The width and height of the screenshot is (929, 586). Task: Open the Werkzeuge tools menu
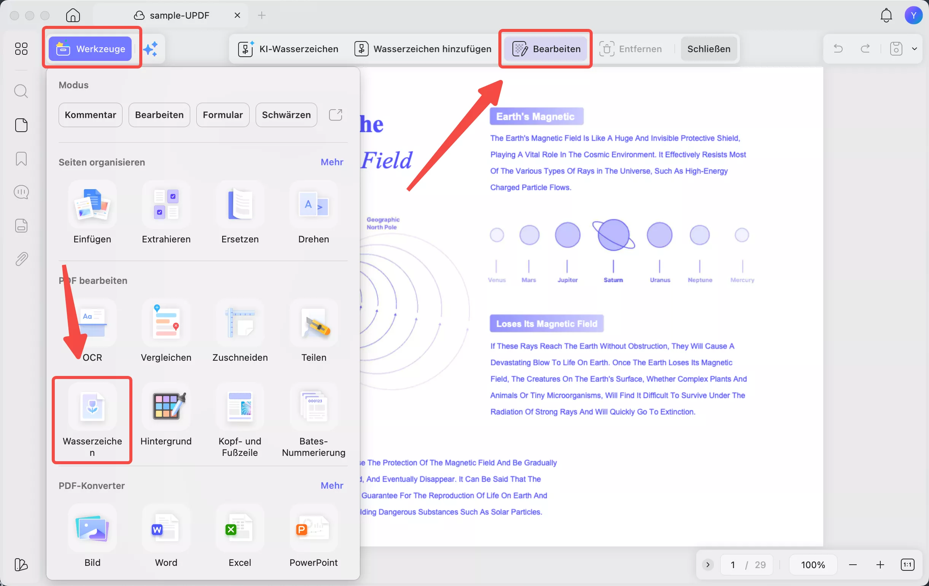coord(90,49)
